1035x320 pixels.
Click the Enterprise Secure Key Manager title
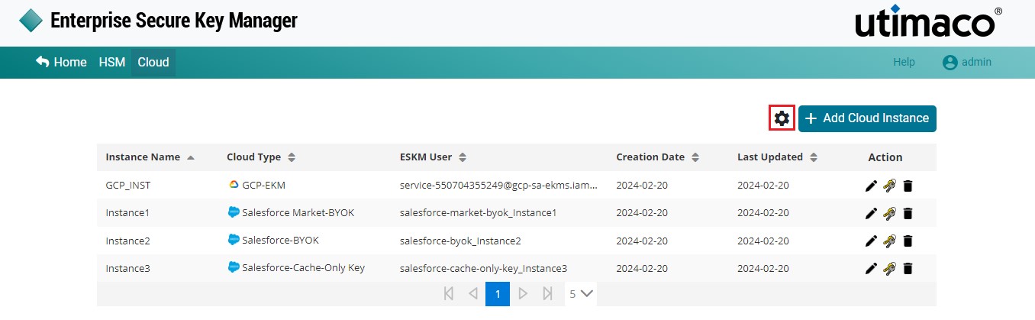[173, 21]
